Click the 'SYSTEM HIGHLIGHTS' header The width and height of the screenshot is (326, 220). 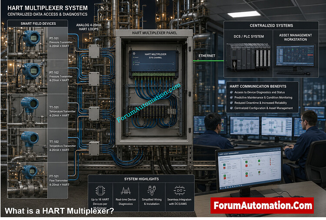coord(141,179)
